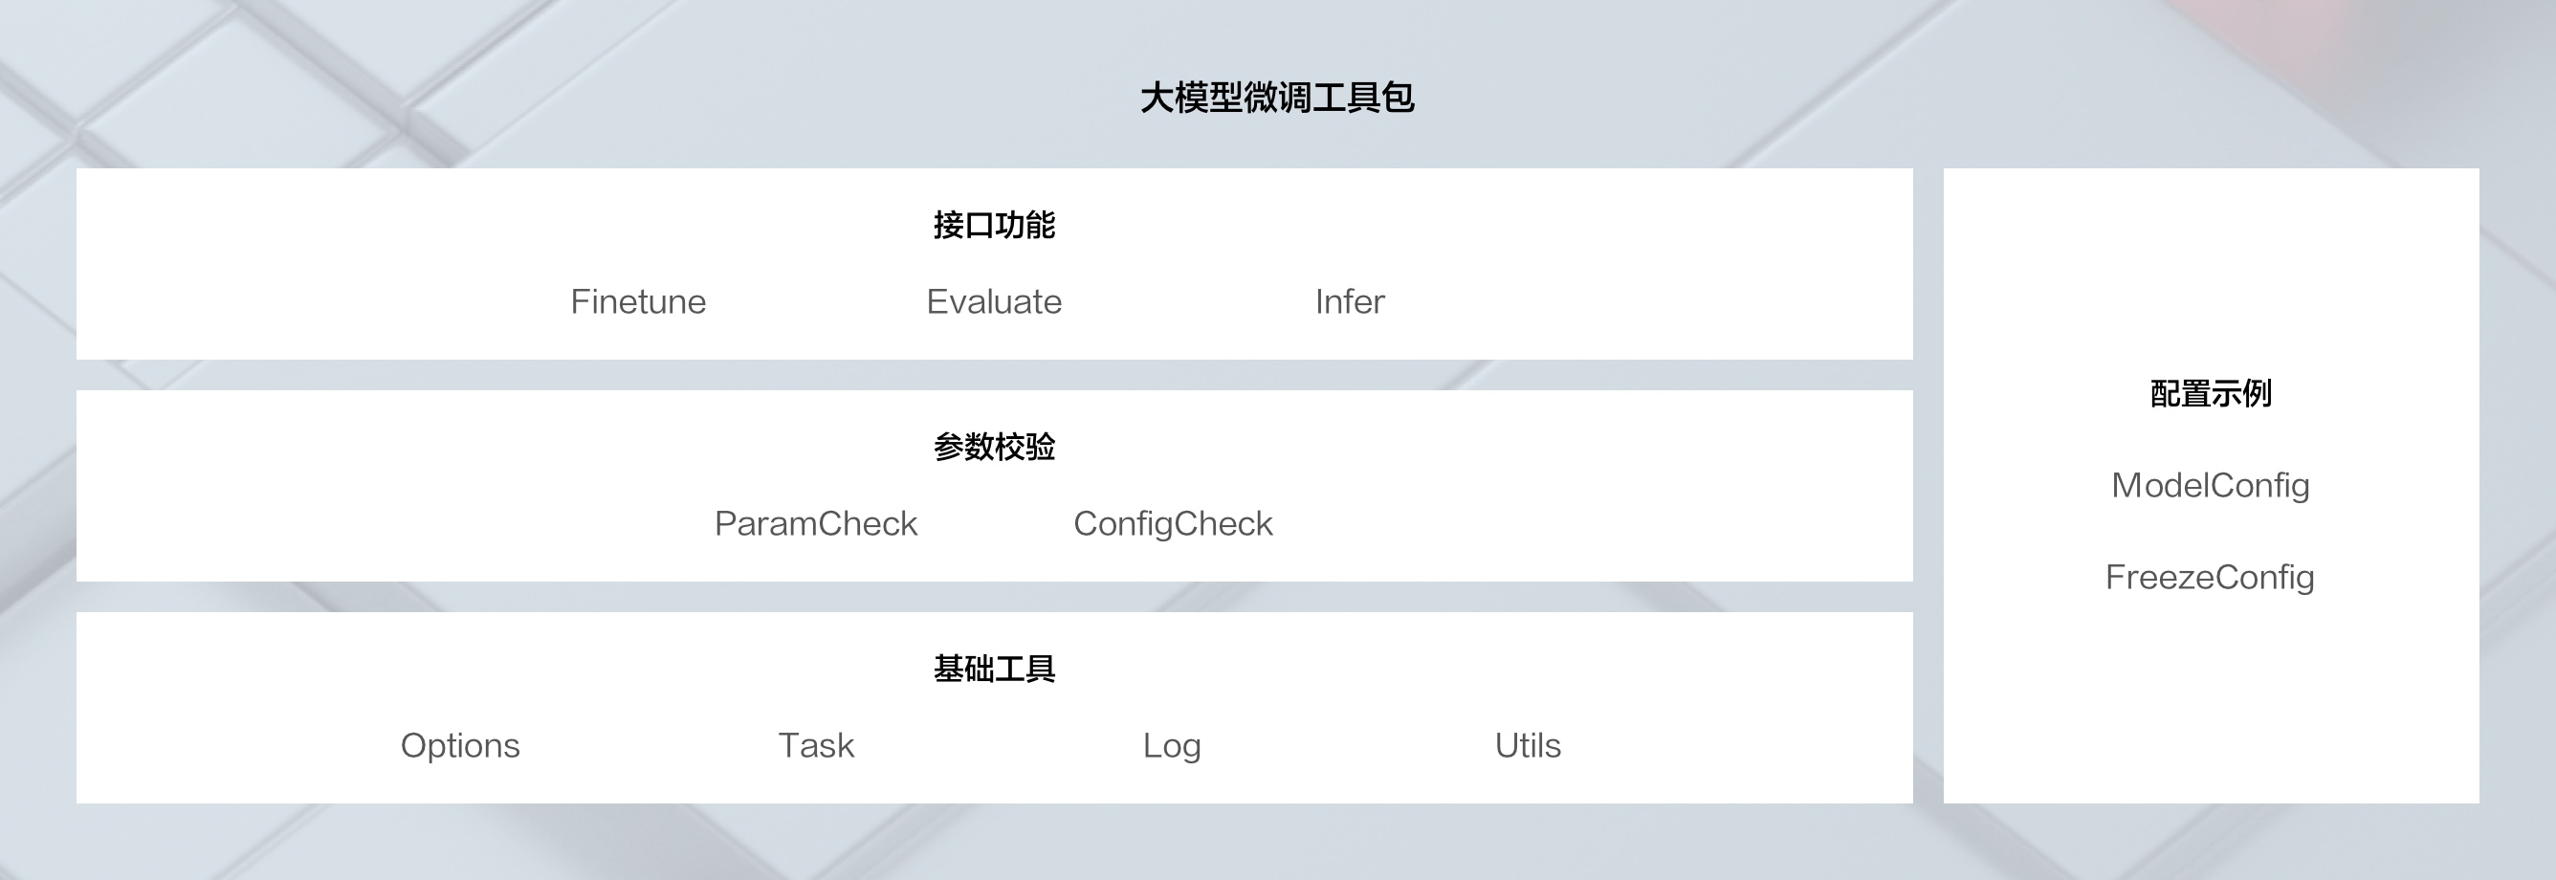Select the 基础工具 section heading
The height and width of the screenshot is (880, 2556).
coord(994,670)
